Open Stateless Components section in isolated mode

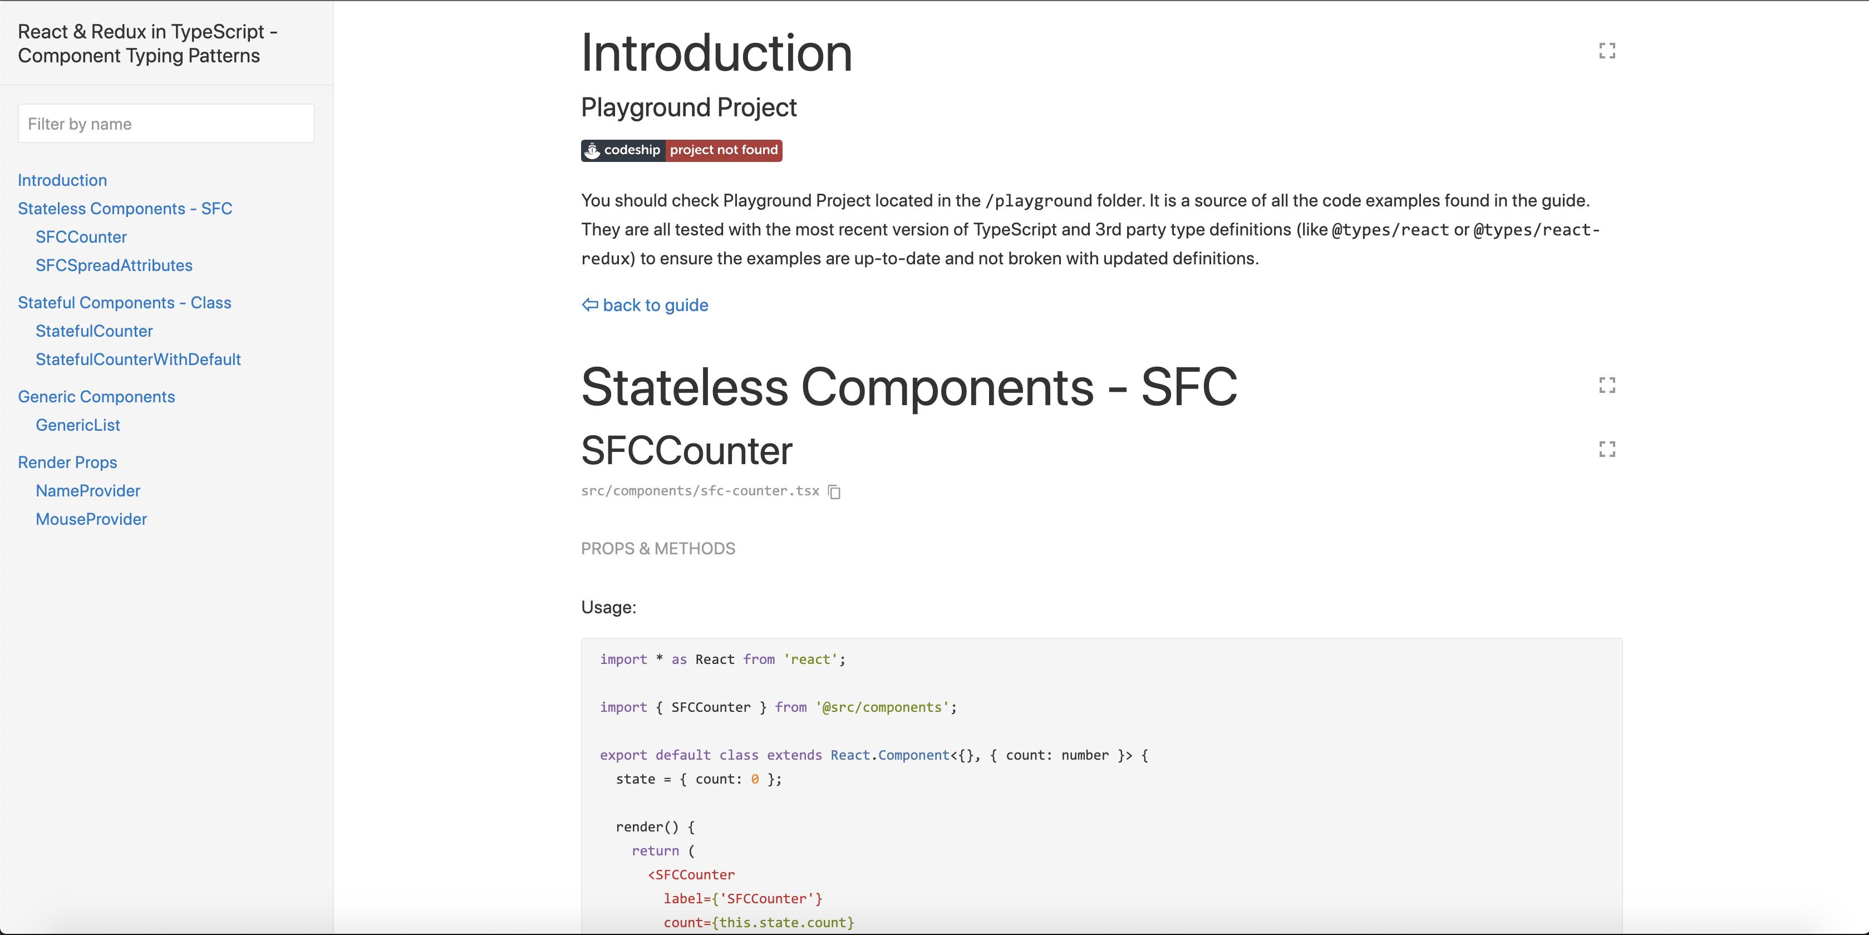(1606, 385)
